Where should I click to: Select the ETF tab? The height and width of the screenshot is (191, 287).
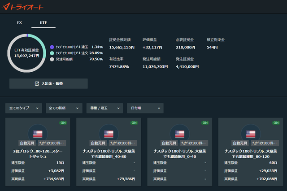(x=43, y=22)
